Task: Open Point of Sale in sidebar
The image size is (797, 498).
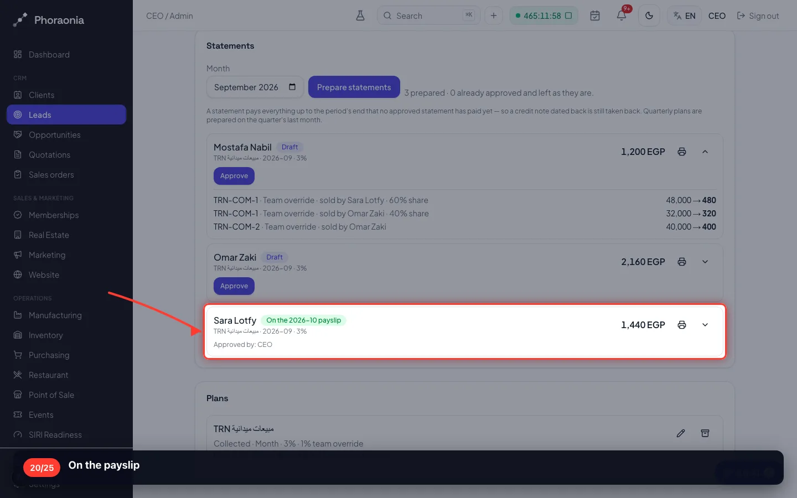Action: [66, 395]
